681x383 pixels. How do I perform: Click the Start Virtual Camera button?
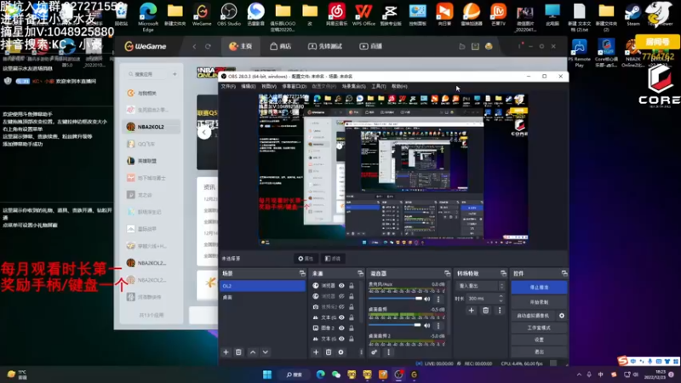click(x=534, y=316)
